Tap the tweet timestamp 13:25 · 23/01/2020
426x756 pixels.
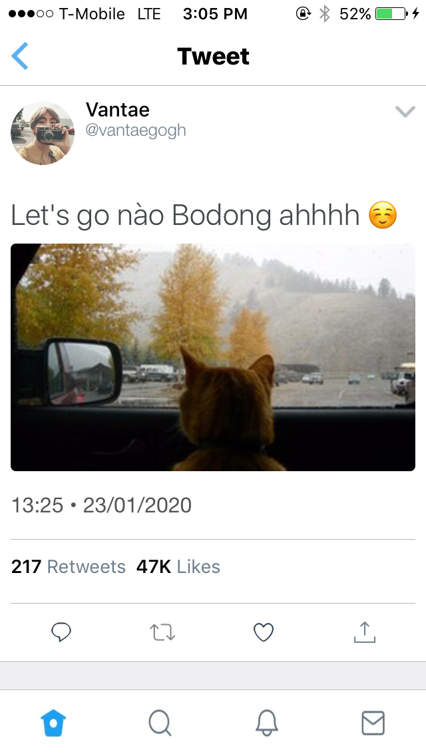pyautogui.click(x=101, y=505)
